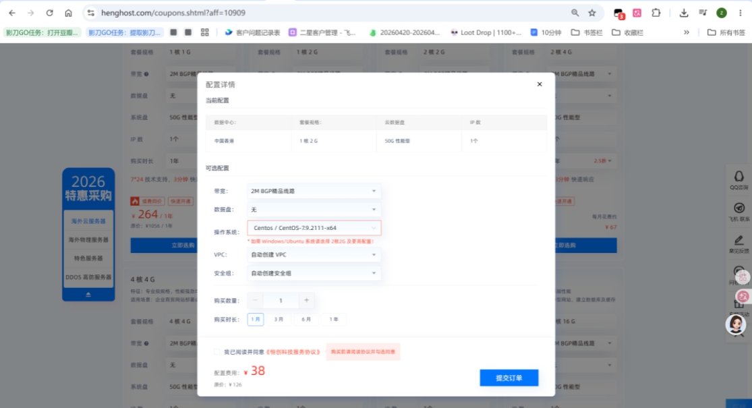Viewport: 752px width, 408px height.
Task: Click the 带宽 help question-mark icon, 1核1G card
Action: 146,74
